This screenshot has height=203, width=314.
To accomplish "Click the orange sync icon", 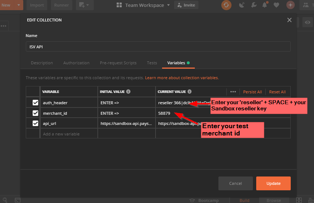I will click(x=226, y=5).
